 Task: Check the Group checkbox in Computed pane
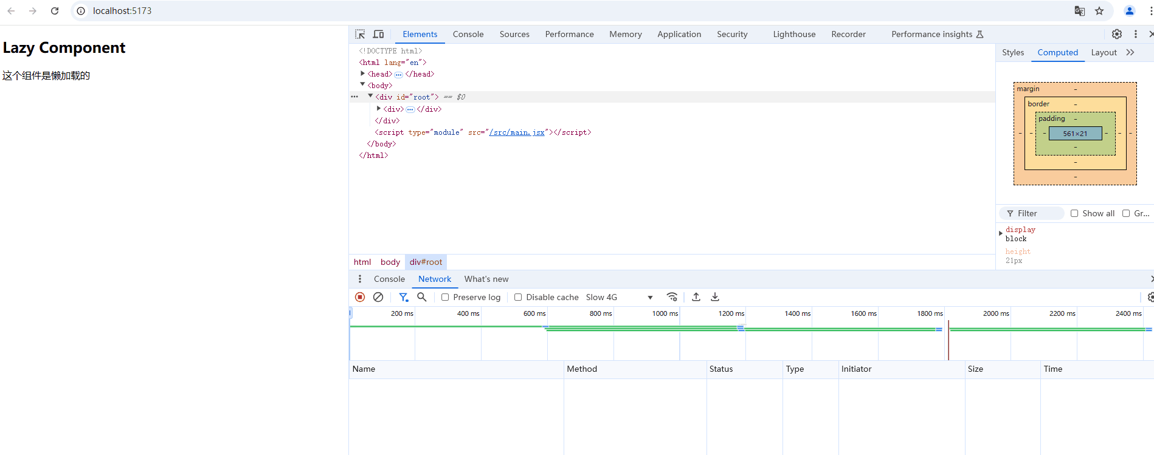[1126, 213]
